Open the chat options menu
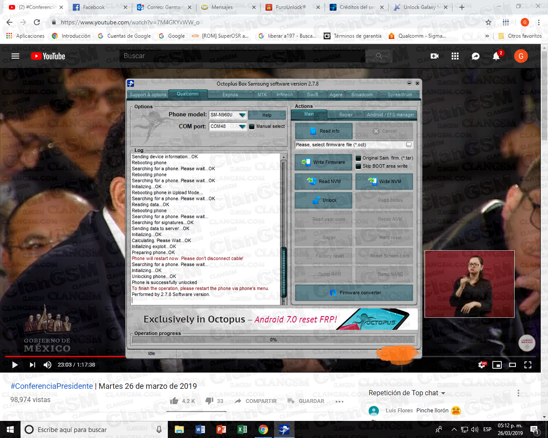The width and height of the screenshot is (548, 438). [x=518, y=393]
